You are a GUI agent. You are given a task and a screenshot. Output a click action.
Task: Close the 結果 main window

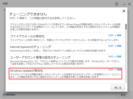coord(129,4)
